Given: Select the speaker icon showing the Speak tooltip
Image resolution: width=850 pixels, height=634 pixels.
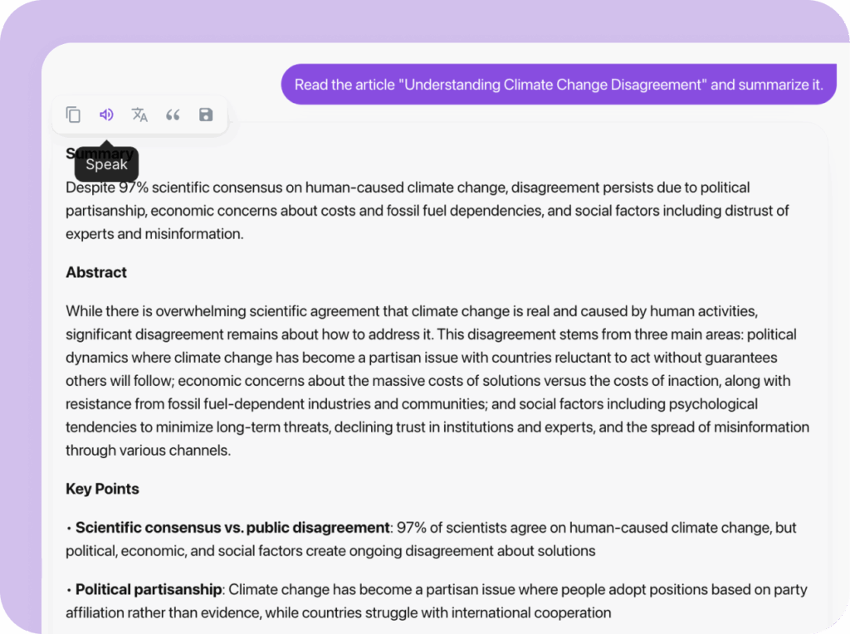Looking at the screenshot, I should pyautogui.click(x=106, y=115).
